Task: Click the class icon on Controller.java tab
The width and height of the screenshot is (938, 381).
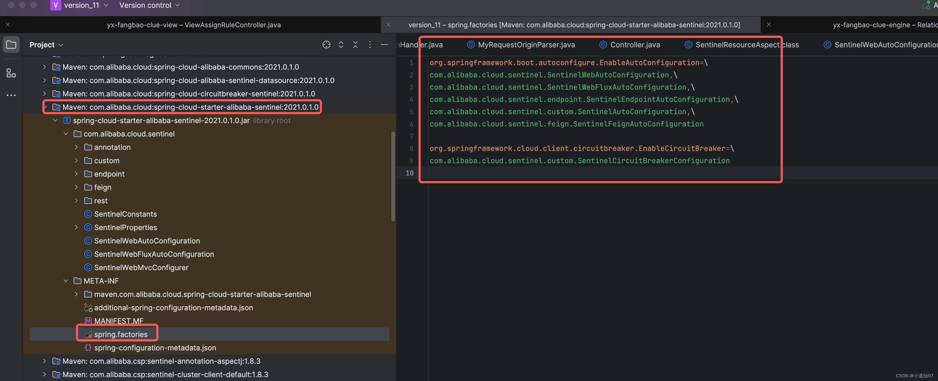Action: [603, 44]
